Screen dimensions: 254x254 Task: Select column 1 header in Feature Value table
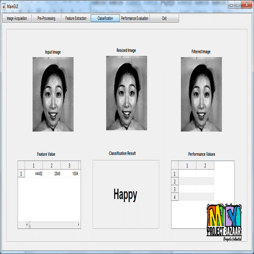pos(34,166)
